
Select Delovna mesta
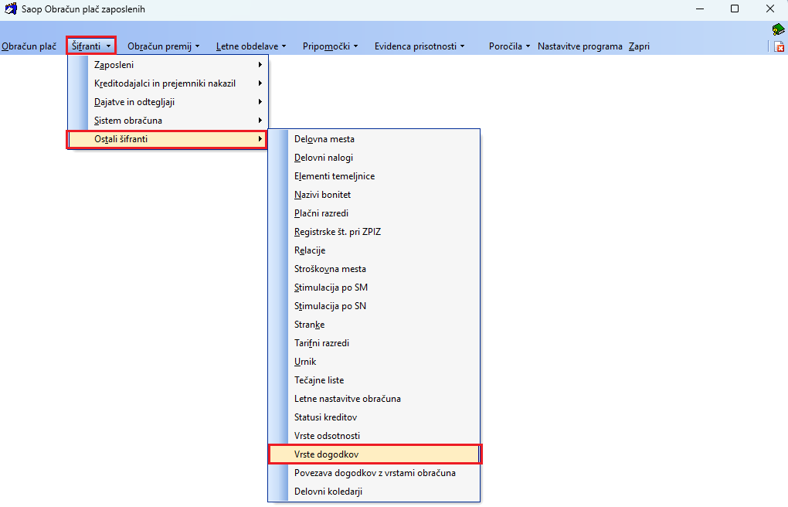pos(374,139)
